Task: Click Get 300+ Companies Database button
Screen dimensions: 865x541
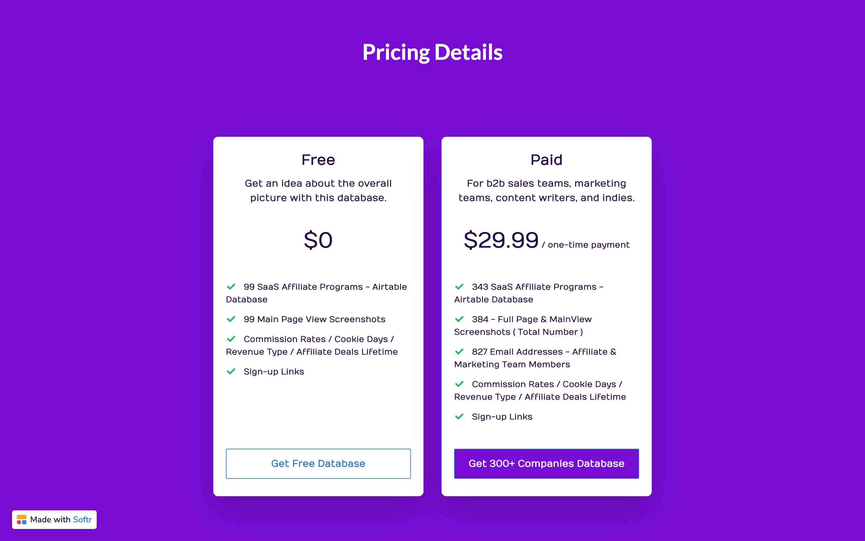Action: pyautogui.click(x=546, y=463)
